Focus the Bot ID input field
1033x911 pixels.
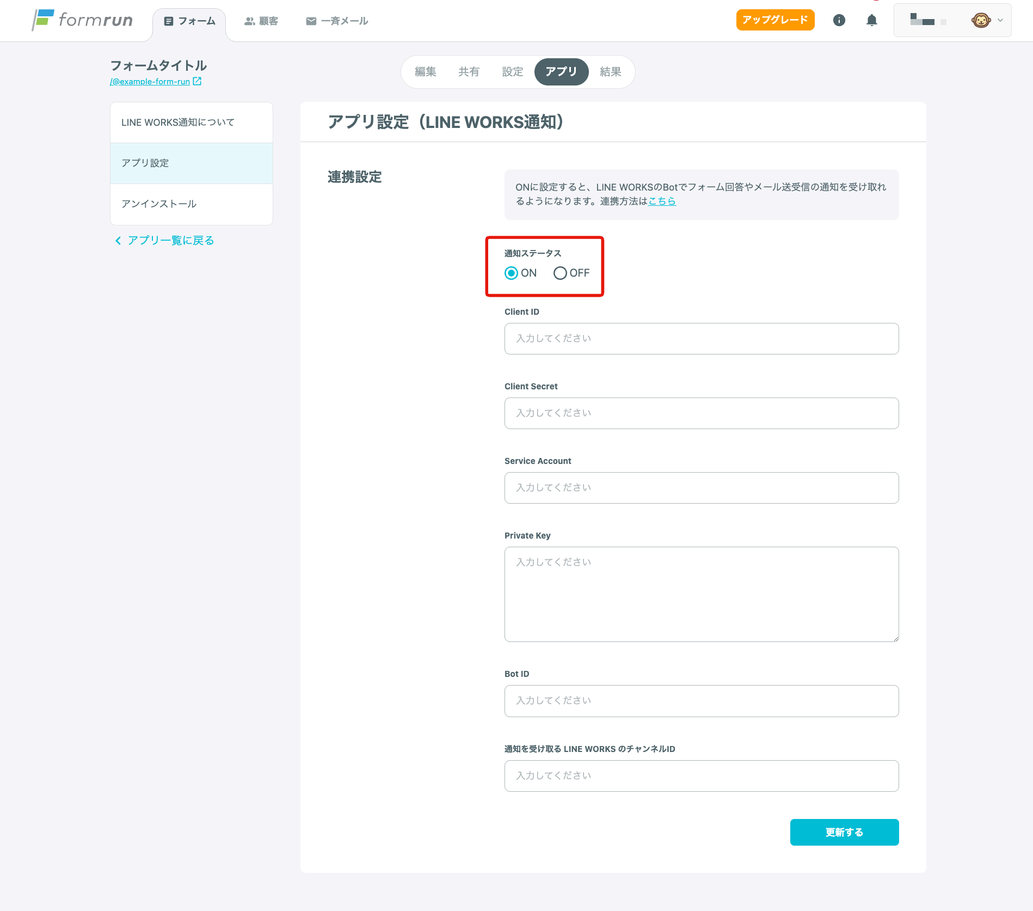click(702, 701)
